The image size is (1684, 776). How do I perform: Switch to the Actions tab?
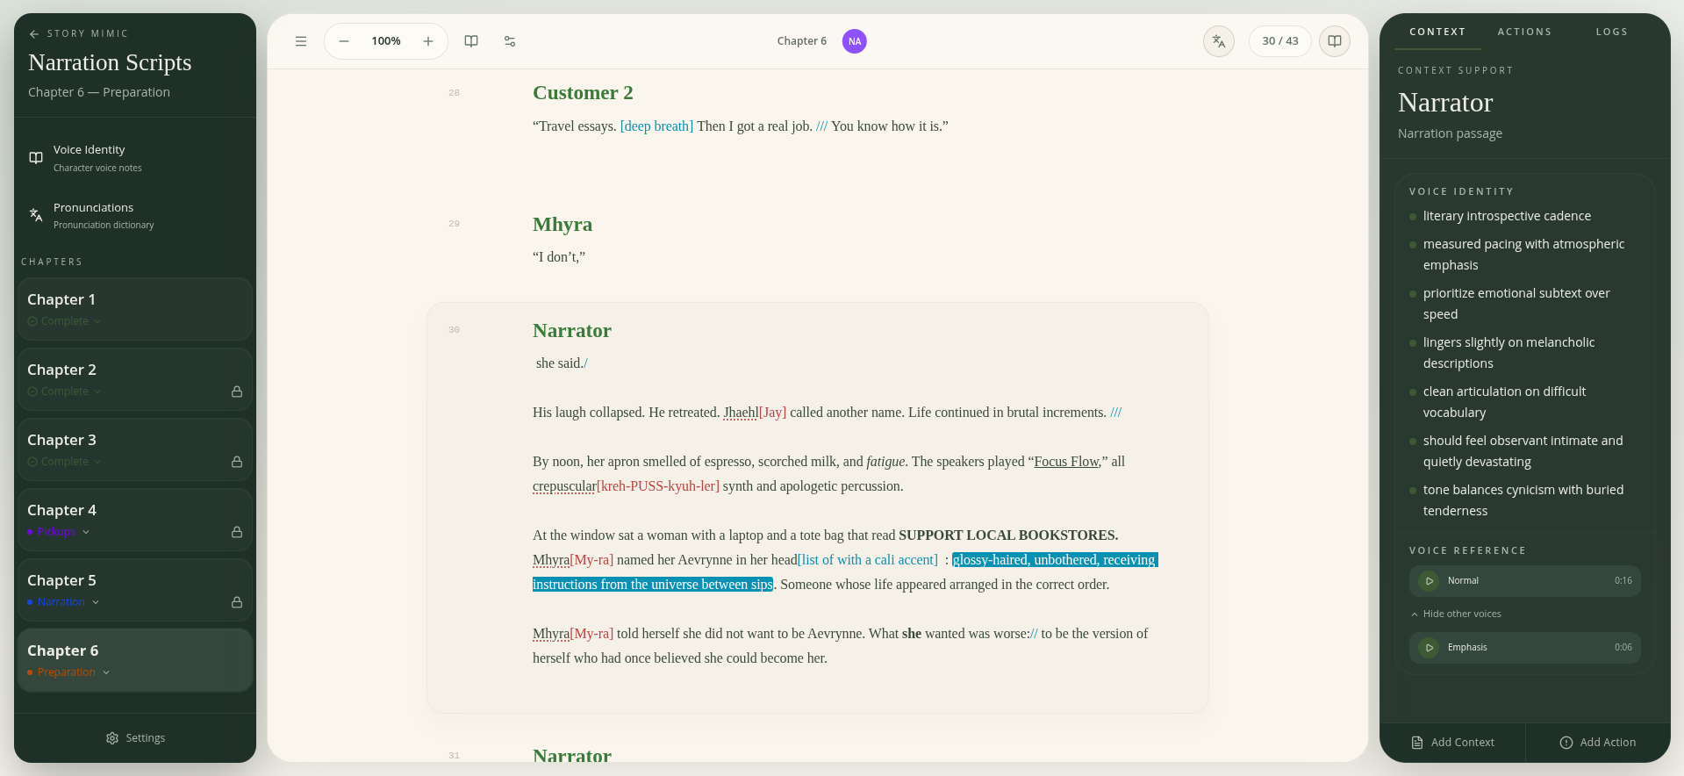1524,32
